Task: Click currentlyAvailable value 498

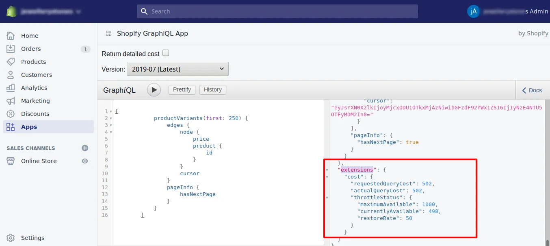Action: [433, 211]
